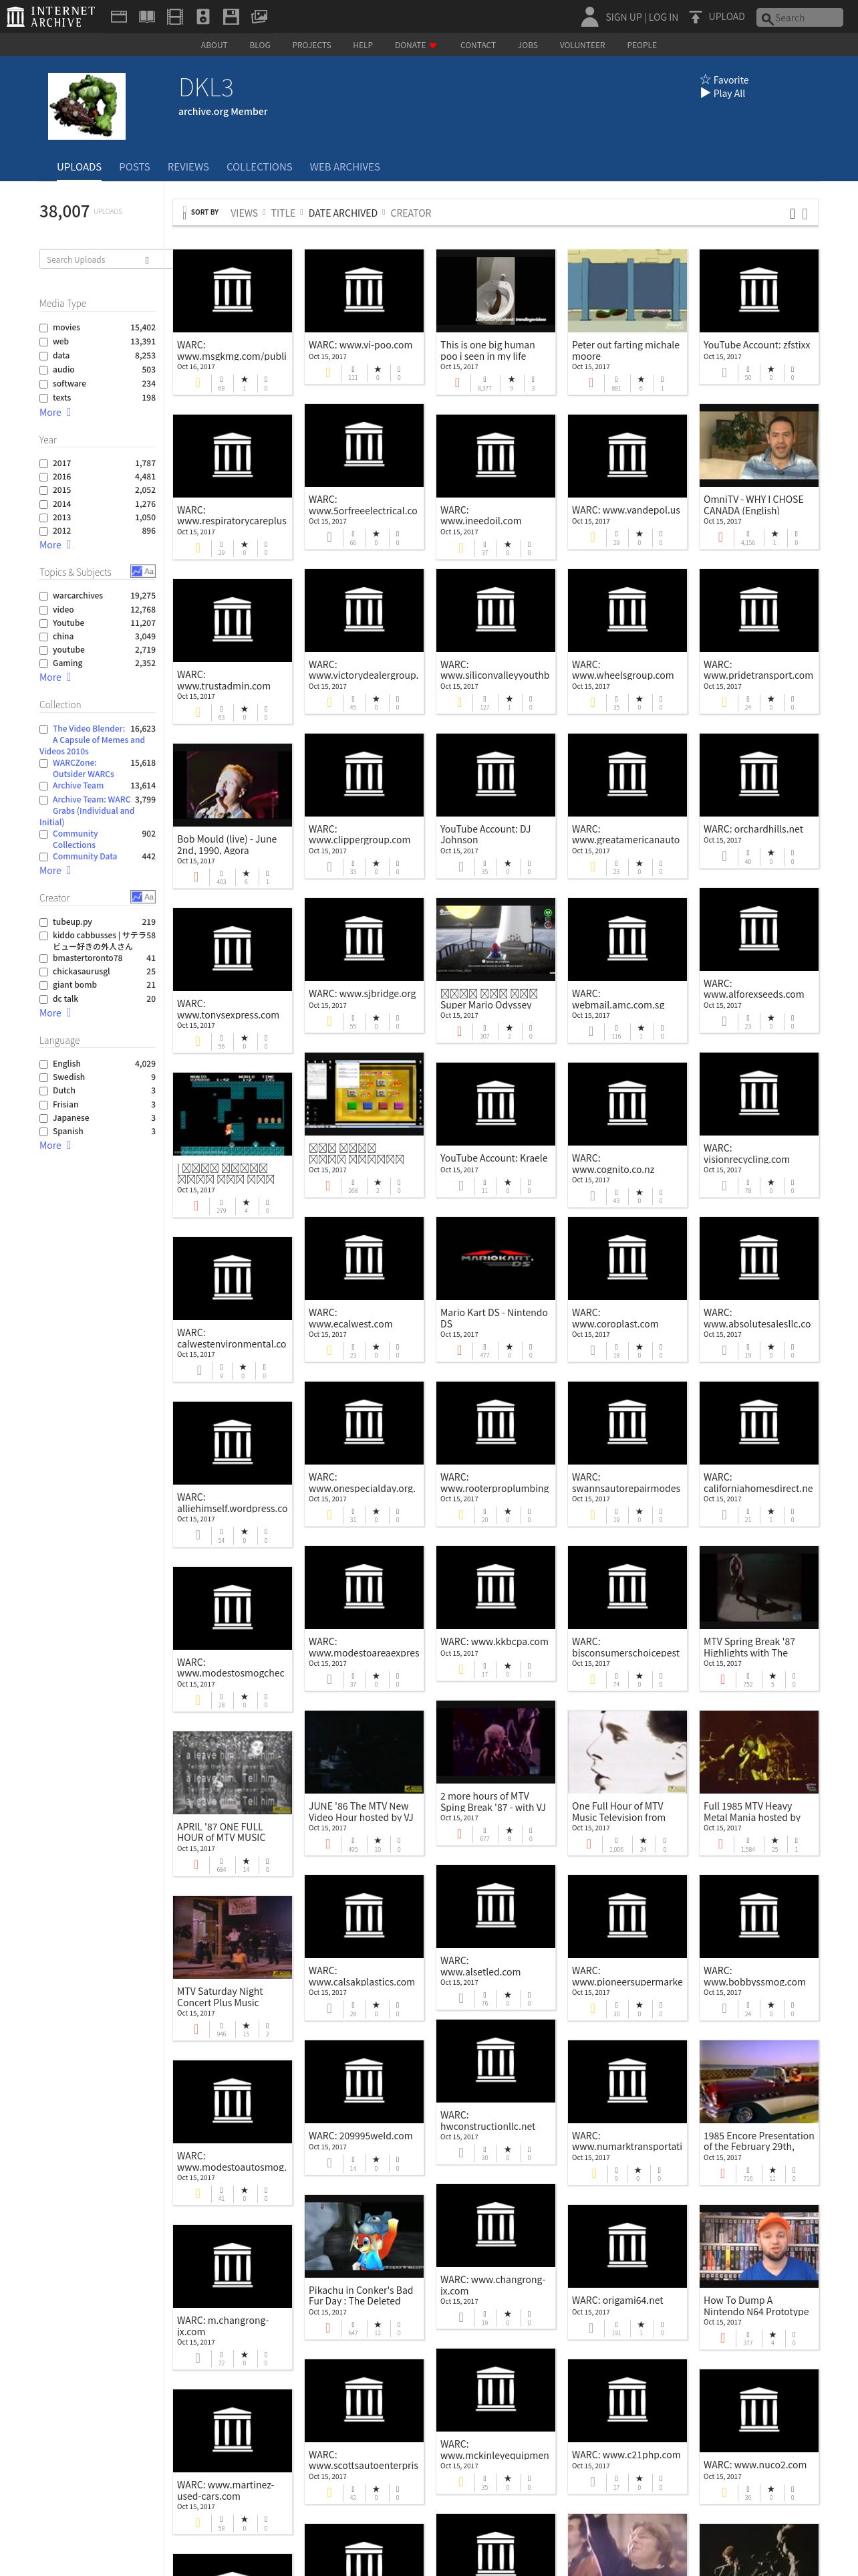
Task: Expand More under Topics & Subjects
Action: (55, 677)
